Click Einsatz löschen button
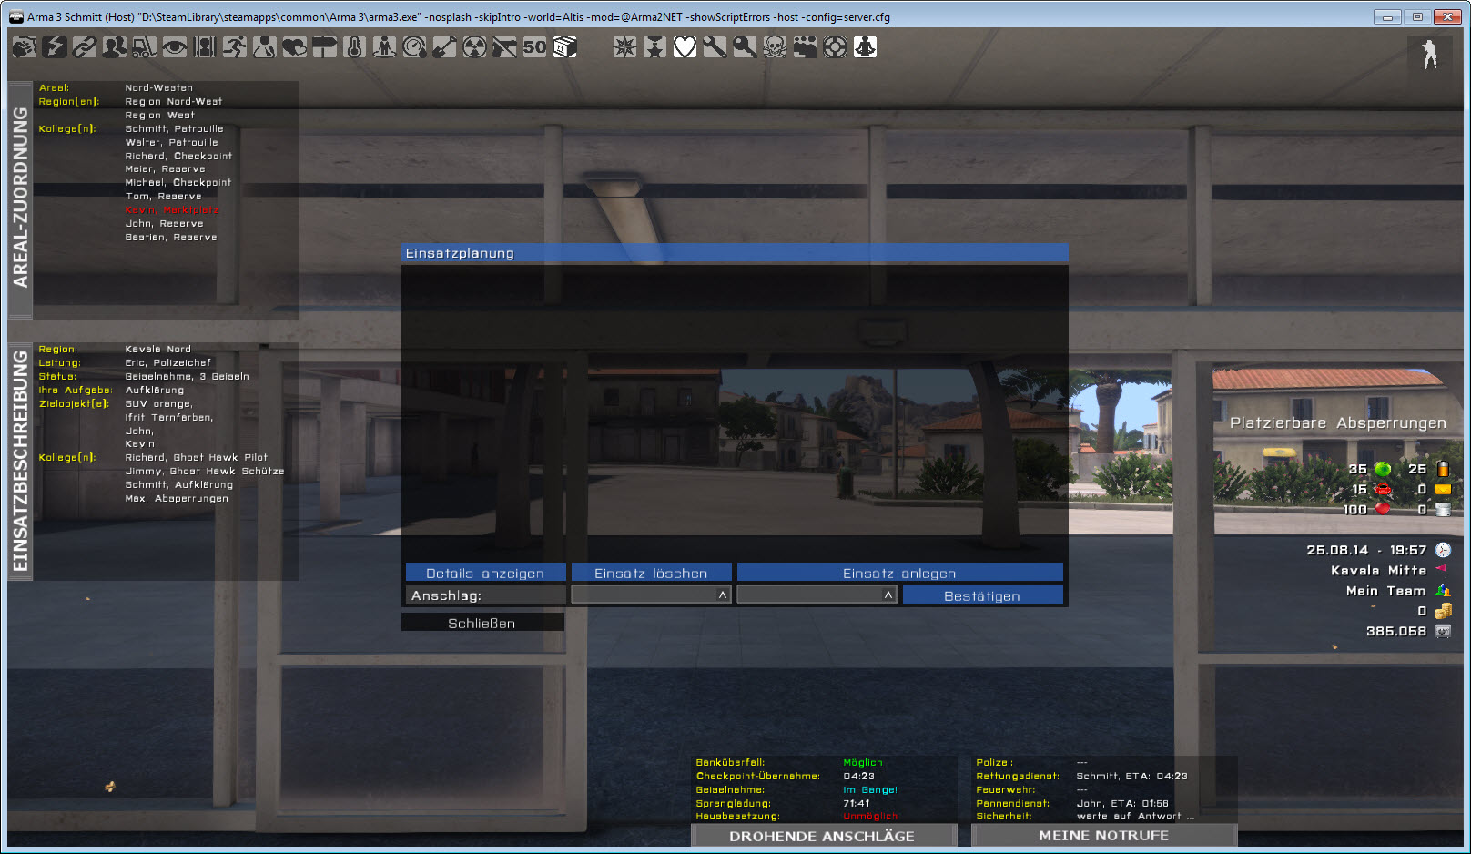This screenshot has height=854, width=1471. point(651,573)
